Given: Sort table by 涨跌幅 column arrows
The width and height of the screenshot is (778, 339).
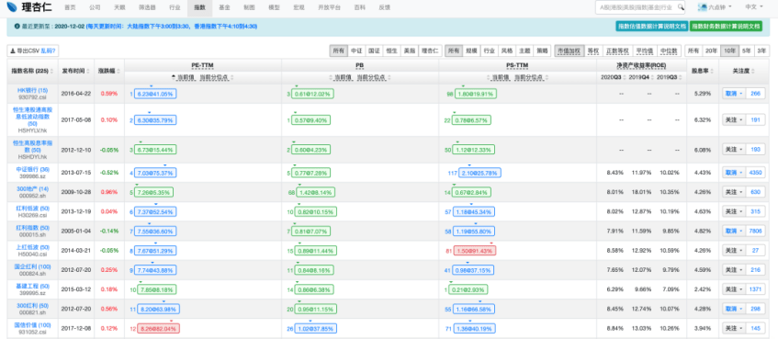Looking at the screenshot, I should 119,71.
